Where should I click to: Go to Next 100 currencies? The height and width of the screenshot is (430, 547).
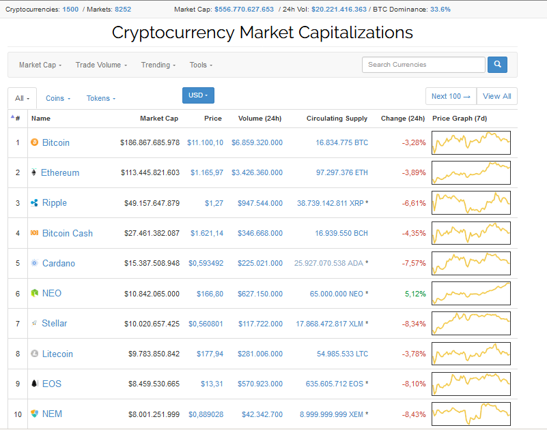pyautogui.click(x=451, y=96)
